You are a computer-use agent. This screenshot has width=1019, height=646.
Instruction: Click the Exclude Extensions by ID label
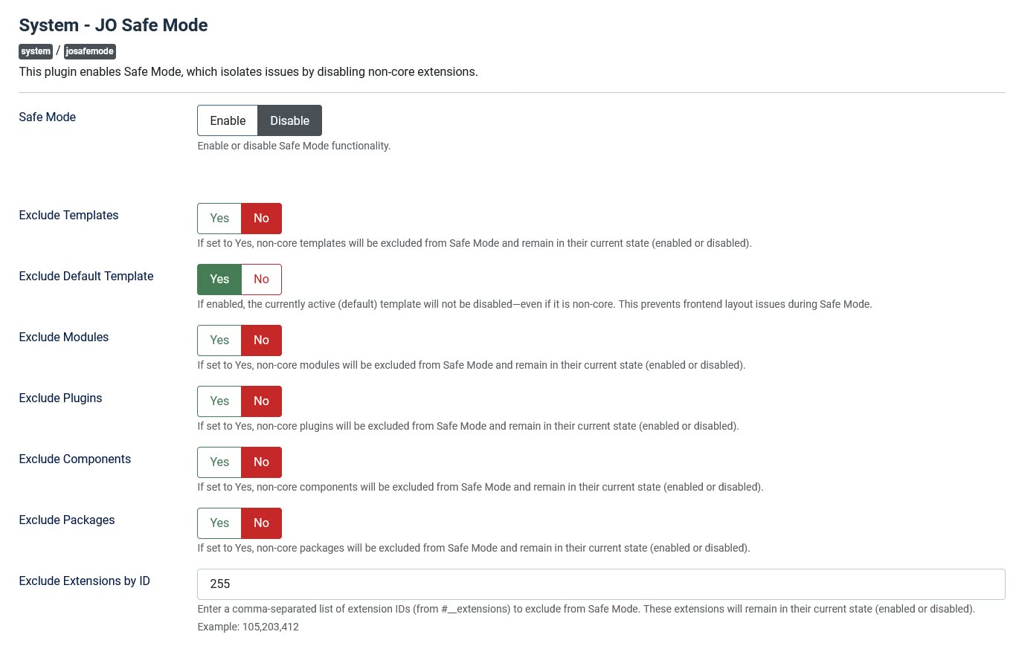coord(84,581)
